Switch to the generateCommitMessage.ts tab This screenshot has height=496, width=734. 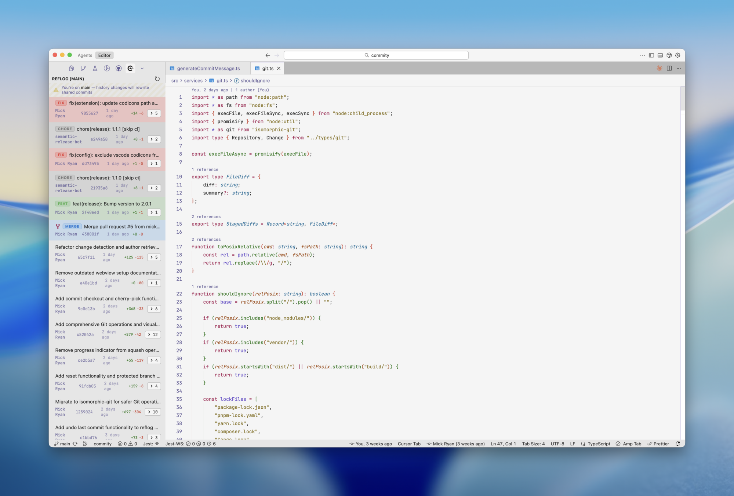click(x=208, y=68)
